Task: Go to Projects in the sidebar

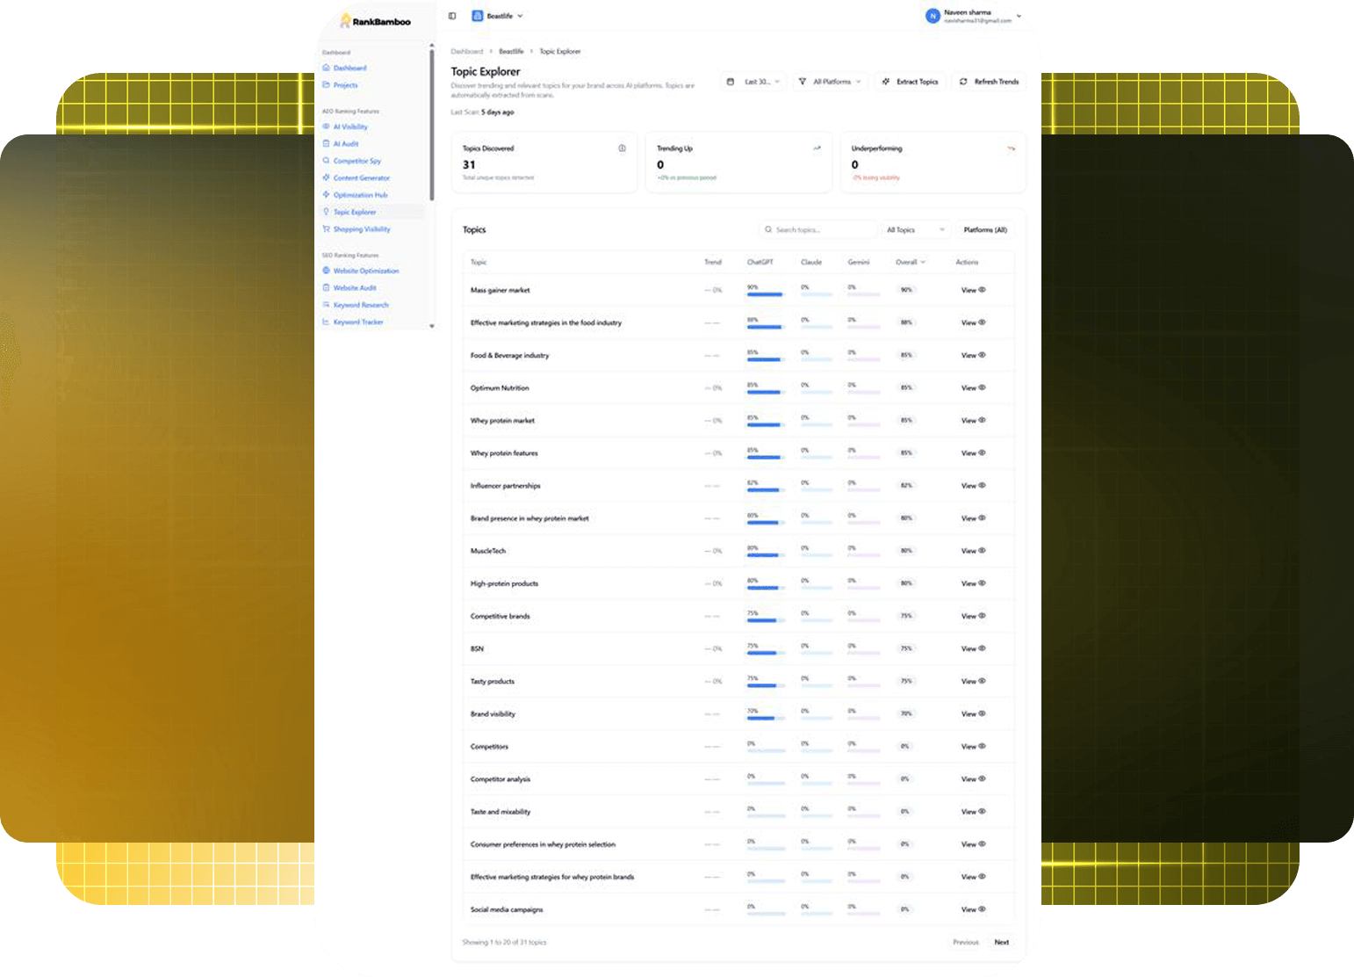Action: (345, 85)
